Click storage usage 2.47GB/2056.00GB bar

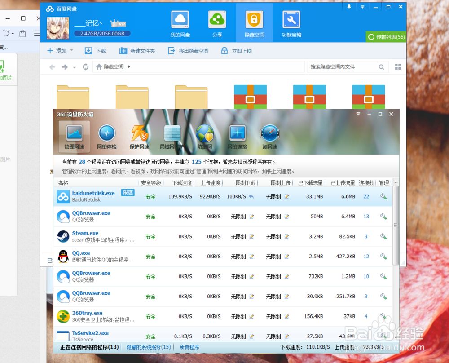[102, 34]
